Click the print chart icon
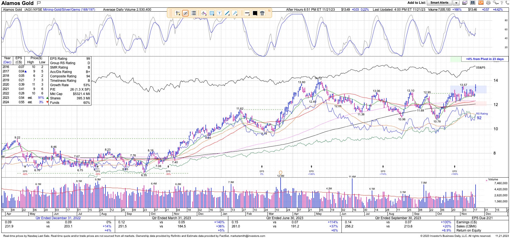 488,3
